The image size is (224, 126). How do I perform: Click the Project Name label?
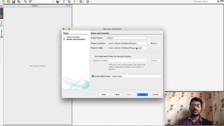[x=97, y=38]
